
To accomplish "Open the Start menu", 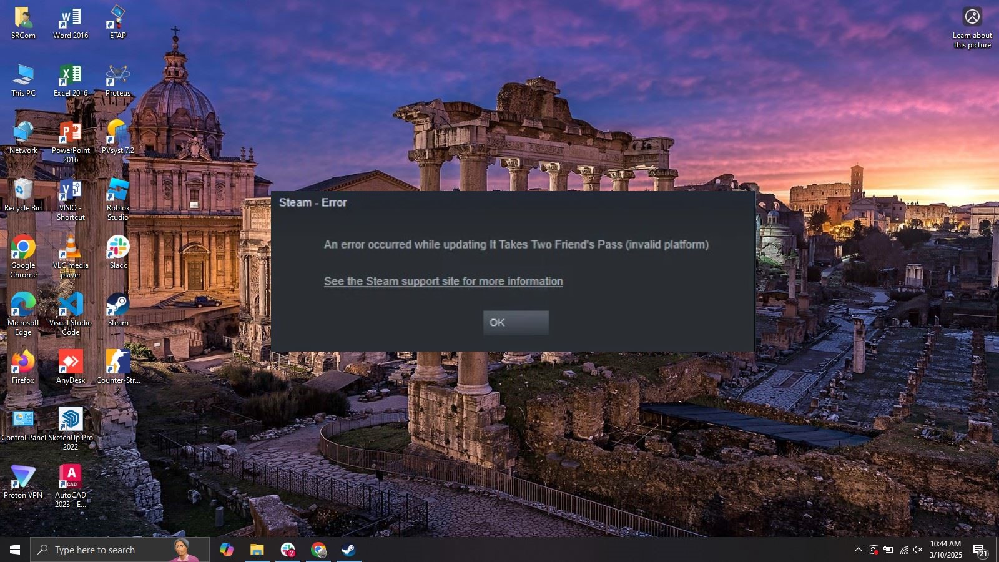I will [x=13, y=550].
